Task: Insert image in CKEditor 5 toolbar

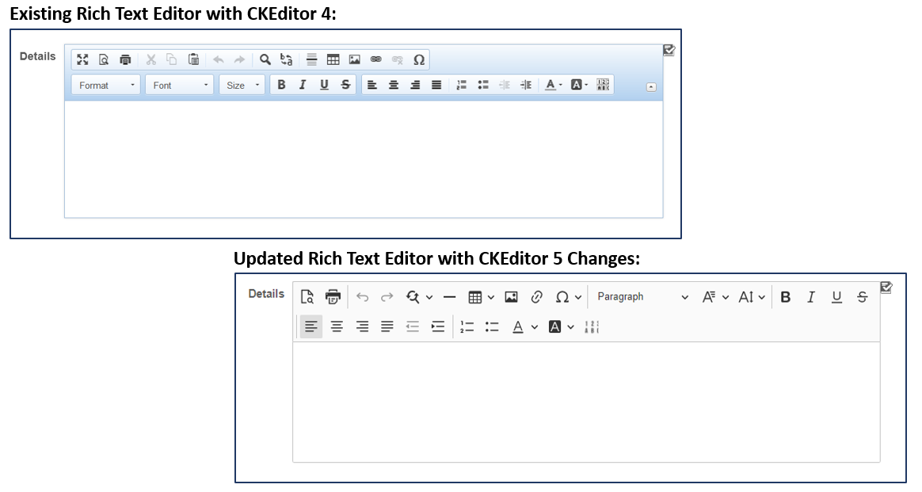Action: click(x=511, y=297)
